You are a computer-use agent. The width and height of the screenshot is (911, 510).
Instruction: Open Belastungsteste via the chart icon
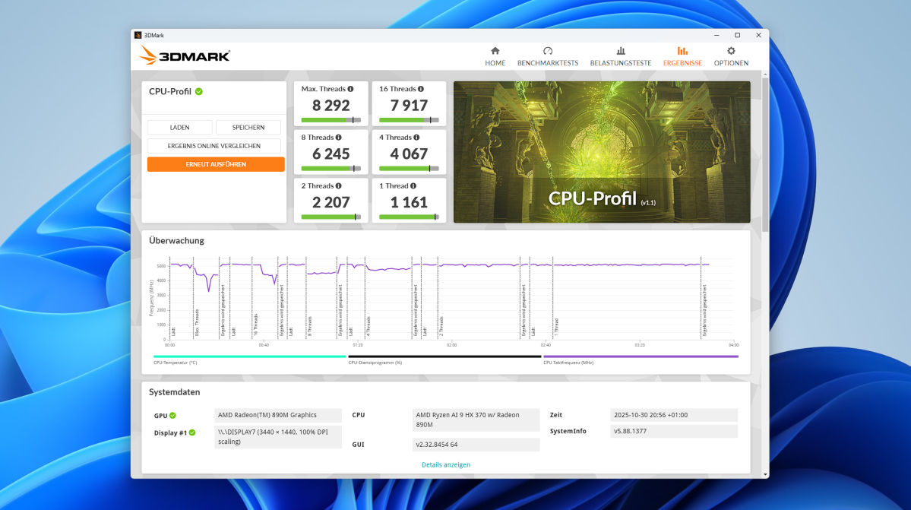[621, 51]
